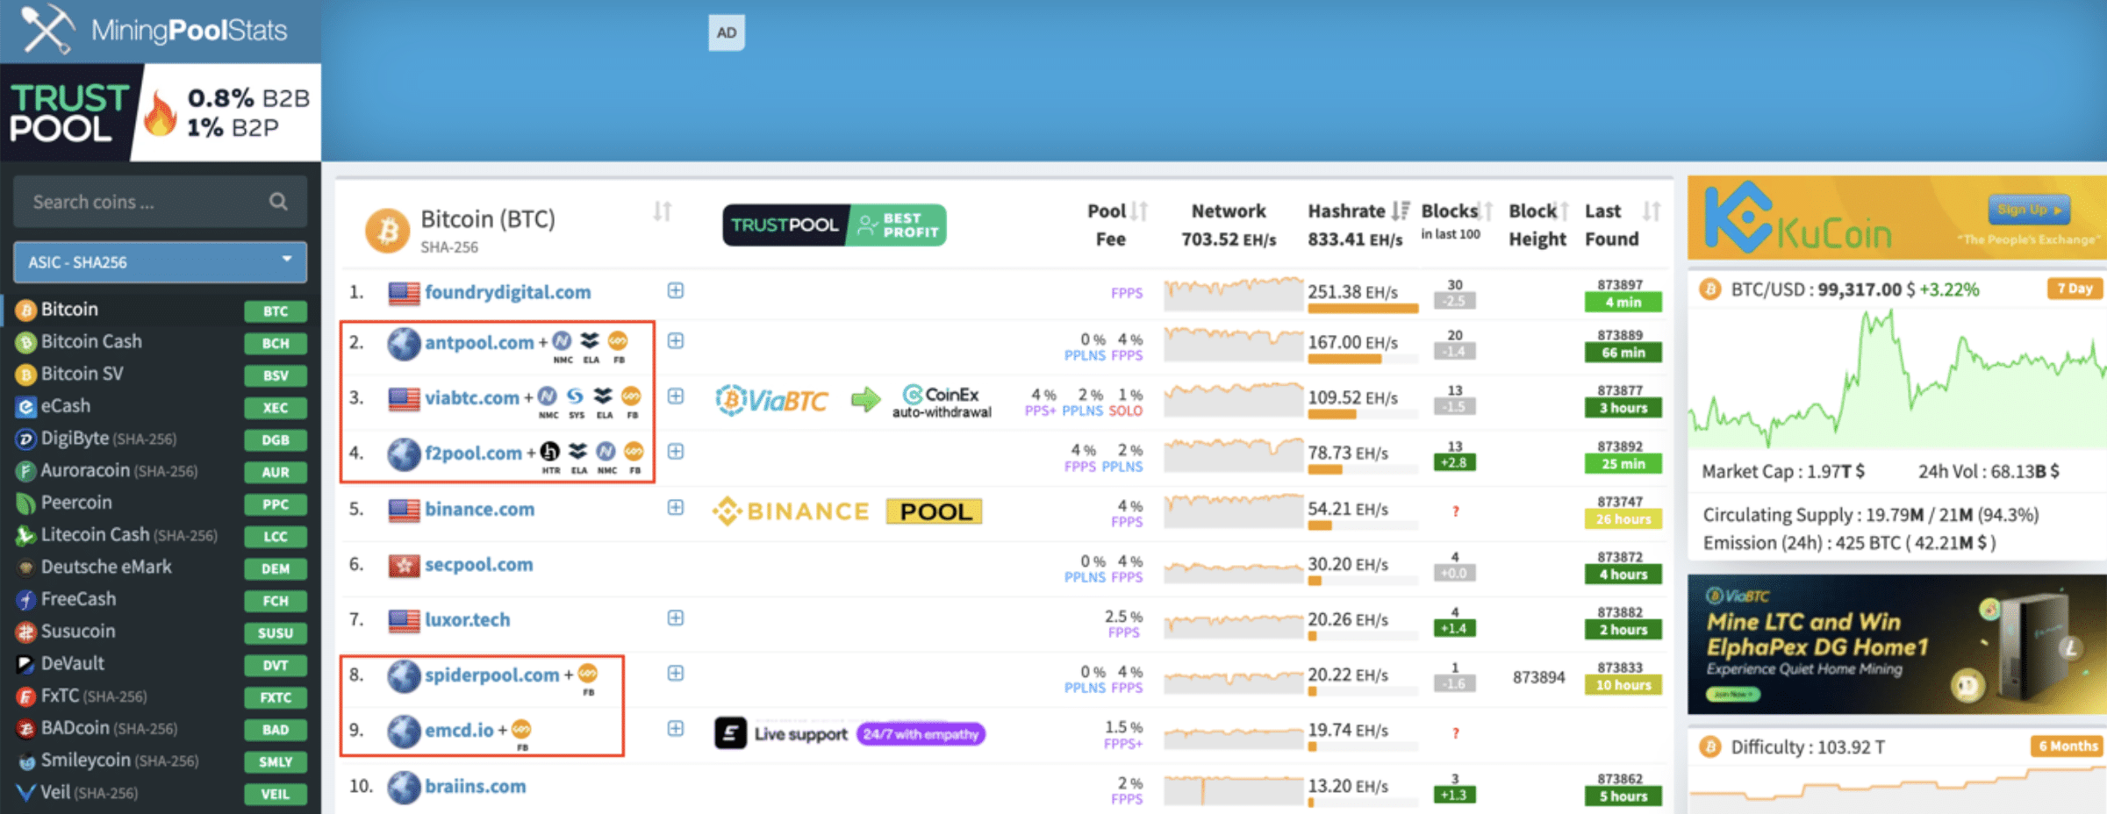Click the DigiByte icon in the sidebar
The height and width of the screenshot is (814, 2107).
coord(25,439)
